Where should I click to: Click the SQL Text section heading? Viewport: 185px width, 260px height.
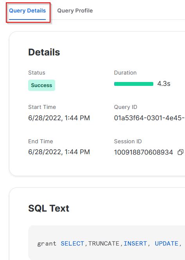[x=48, y=208]
